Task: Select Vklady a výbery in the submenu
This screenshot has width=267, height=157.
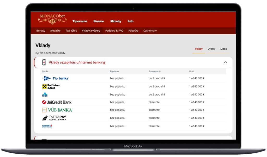Action: [91, 31]
